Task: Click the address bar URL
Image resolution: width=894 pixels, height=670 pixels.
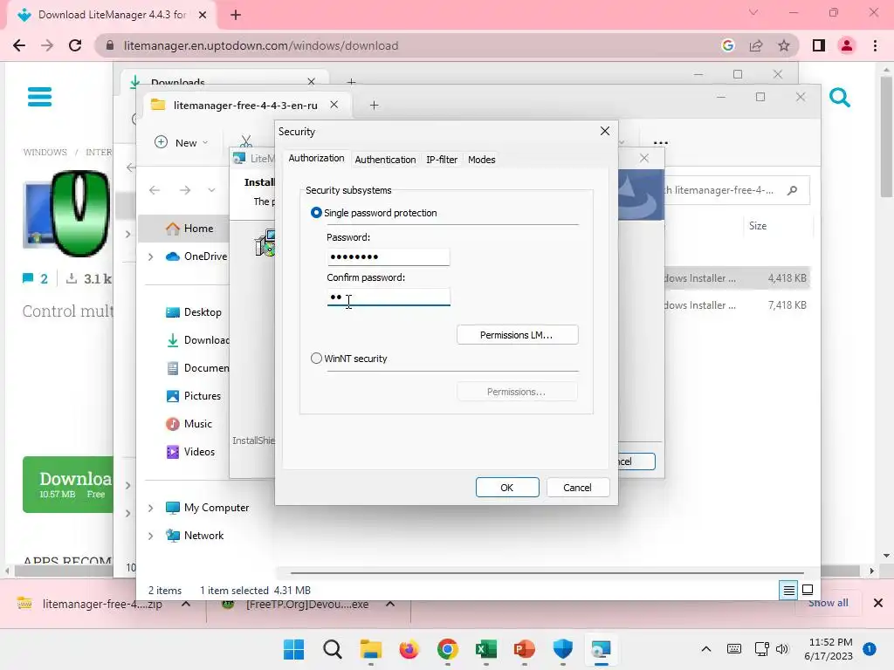Action: point(260,45)
